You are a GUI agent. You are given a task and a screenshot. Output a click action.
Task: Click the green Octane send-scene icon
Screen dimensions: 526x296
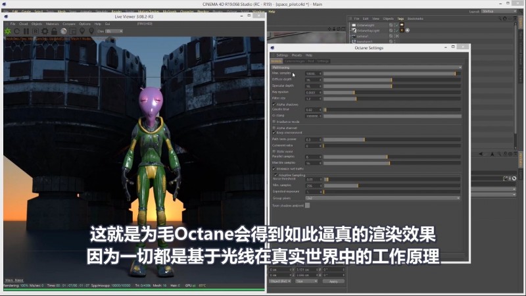click(x=7, y=31)
